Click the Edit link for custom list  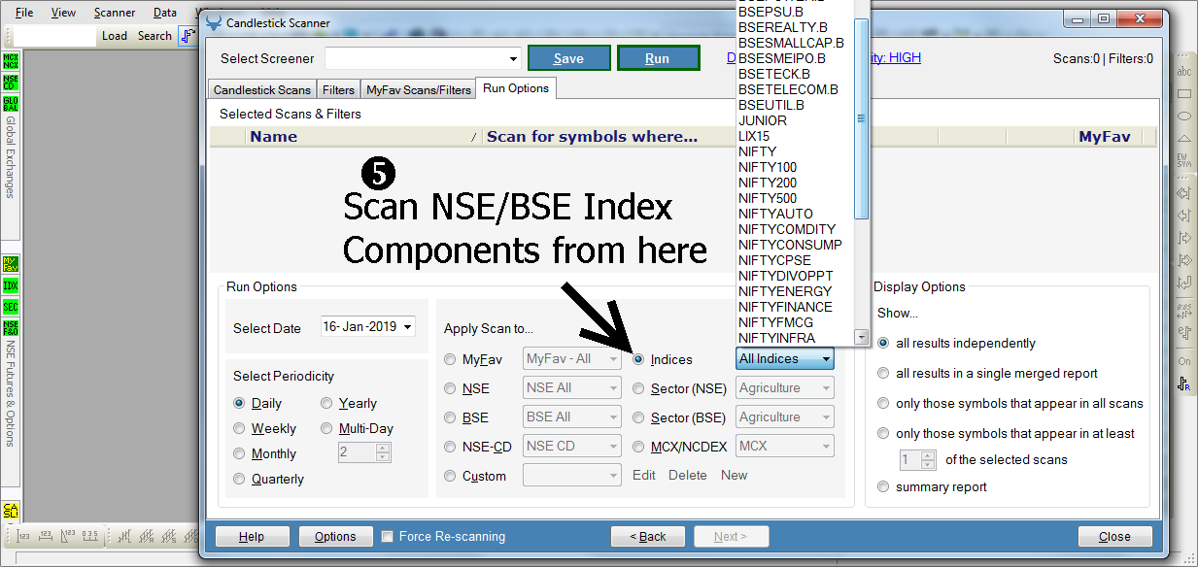pyautogui.click(x=644, y=475)
